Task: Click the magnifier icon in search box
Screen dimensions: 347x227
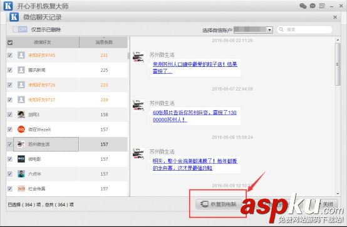Action: pyautogui.click(x=281, y=29)
